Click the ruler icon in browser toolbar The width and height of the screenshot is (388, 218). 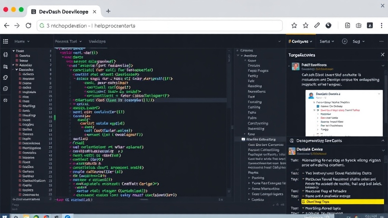(317, 25)
